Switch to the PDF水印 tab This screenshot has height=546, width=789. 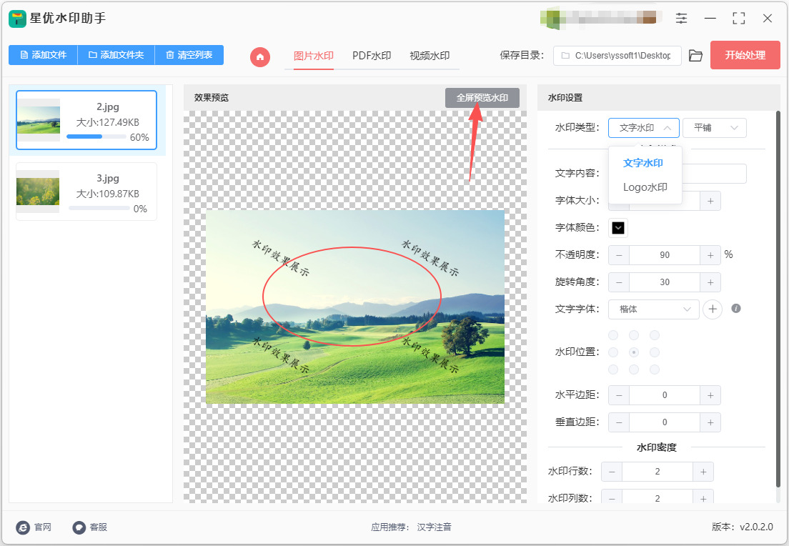pyautogui.click(x=372, y=56)
